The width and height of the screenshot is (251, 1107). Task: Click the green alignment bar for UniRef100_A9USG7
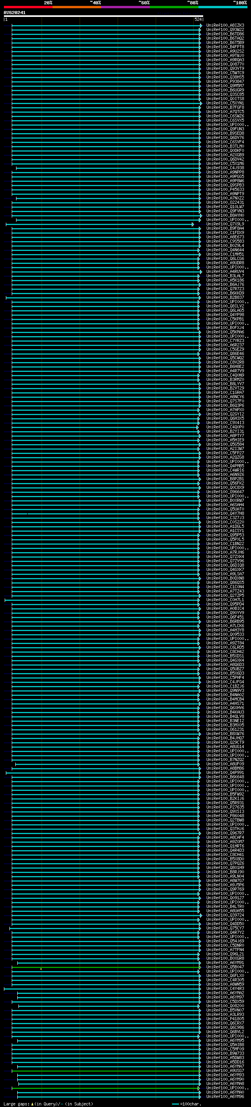click(x=106, y=1071)
